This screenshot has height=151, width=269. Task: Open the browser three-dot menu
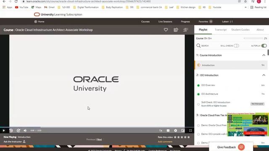(265, 1)
